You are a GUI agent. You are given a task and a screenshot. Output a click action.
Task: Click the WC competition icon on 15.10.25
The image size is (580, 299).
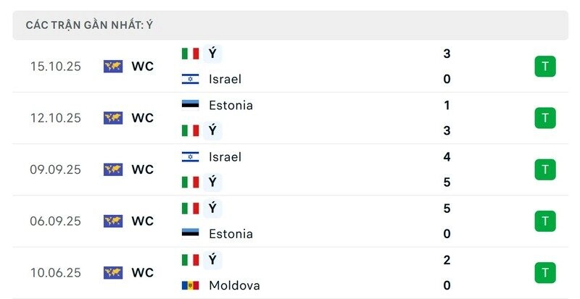point(113,67)
